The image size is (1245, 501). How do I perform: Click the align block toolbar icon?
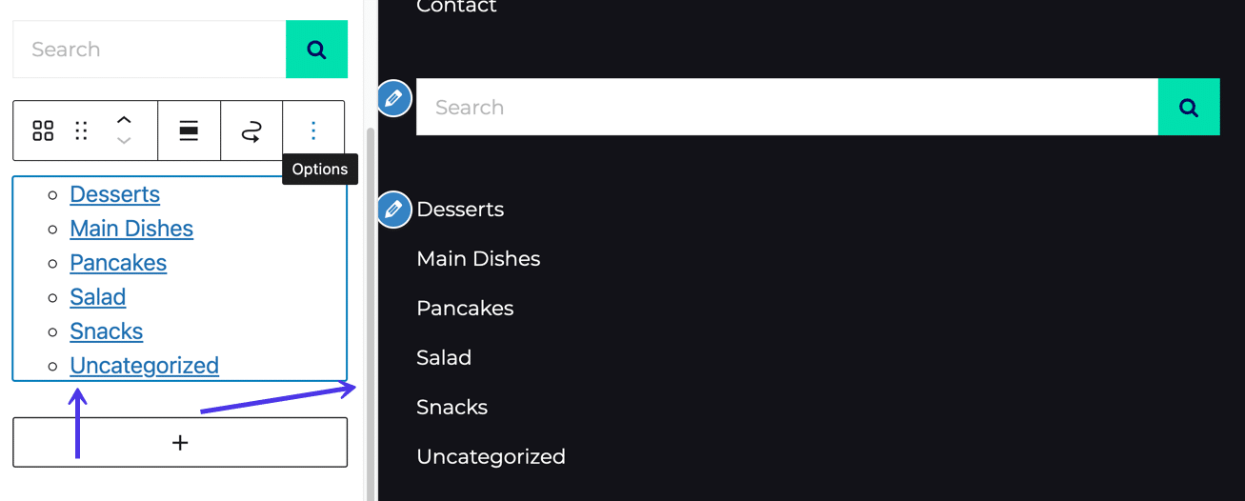(189, 131)
